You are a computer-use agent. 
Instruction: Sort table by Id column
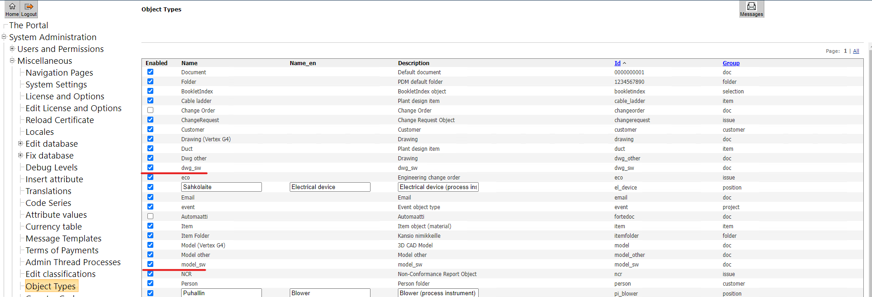617,63
